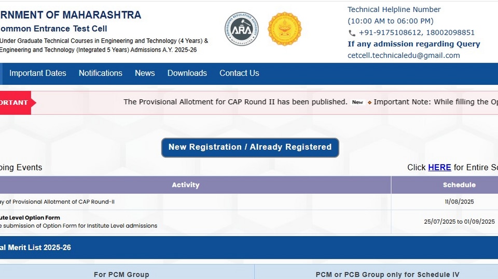Click the cetcell.technicaledu@gmail.com email address
Viewport: 498px width, 279px height.
(x=404, y=55)
